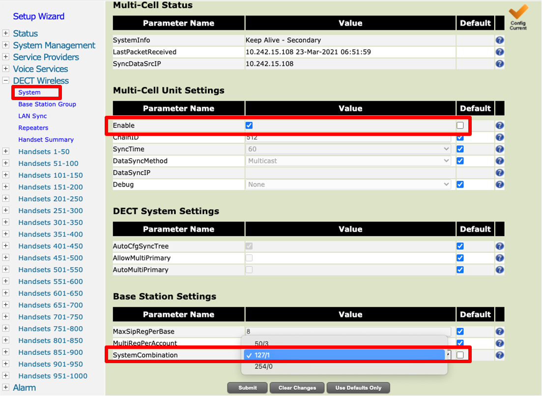Click the Submit button
This screenshot has width=542, height=396.
(247, 387)
